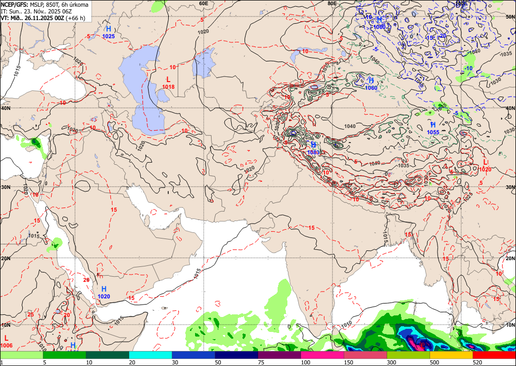The image size is (516, 366).
Task: Click the blue -15 temperature contour label
Action: click(429, 38)
